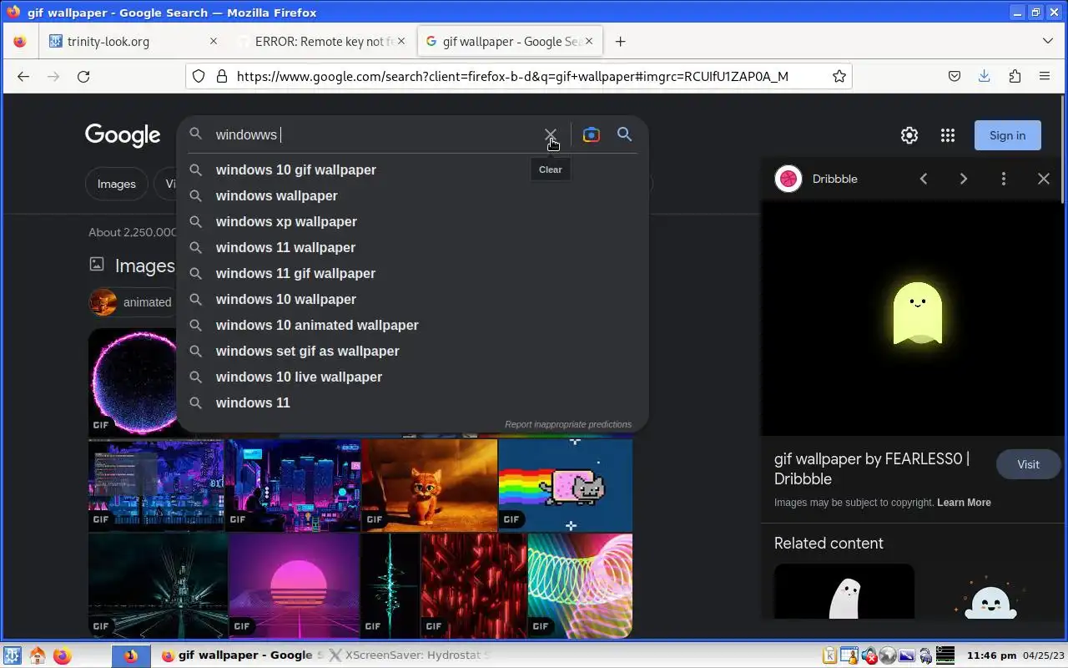Open the pink sunset synthwave thumbnail
The width and height of the screenshot is (1068, 668).
[294, 586]
